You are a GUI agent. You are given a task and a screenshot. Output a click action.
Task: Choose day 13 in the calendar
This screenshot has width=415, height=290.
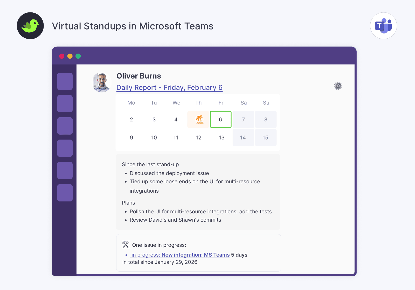point(222,137)
